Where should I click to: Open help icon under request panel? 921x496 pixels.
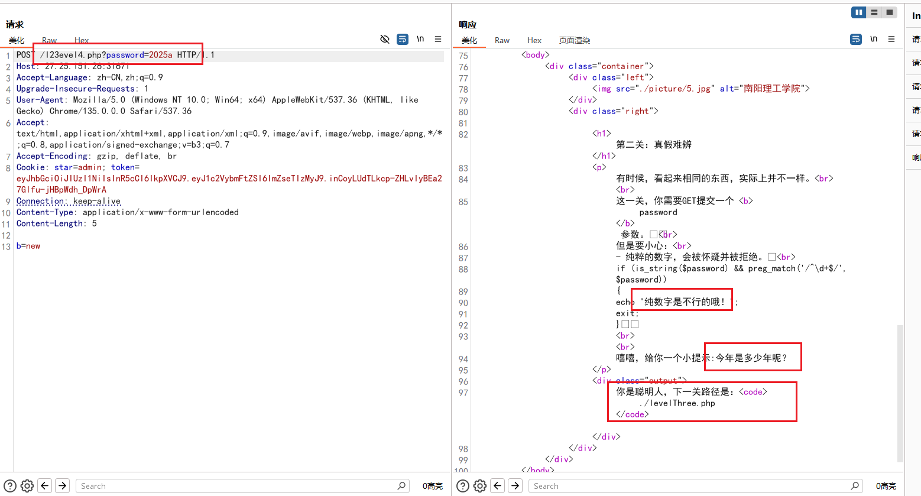pyautogui.click(x=10, y=486)
